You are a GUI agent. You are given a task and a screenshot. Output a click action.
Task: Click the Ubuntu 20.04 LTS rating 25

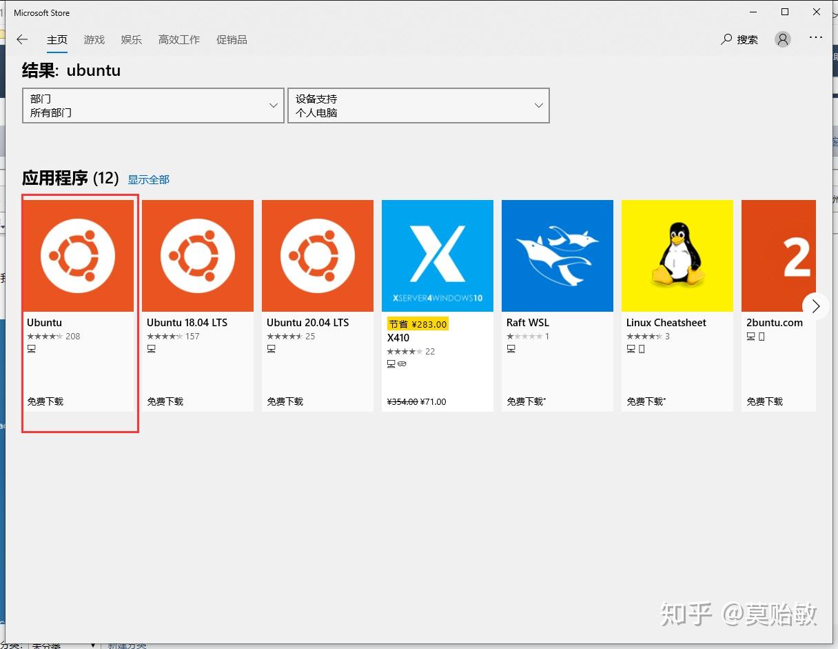point(291,337)
